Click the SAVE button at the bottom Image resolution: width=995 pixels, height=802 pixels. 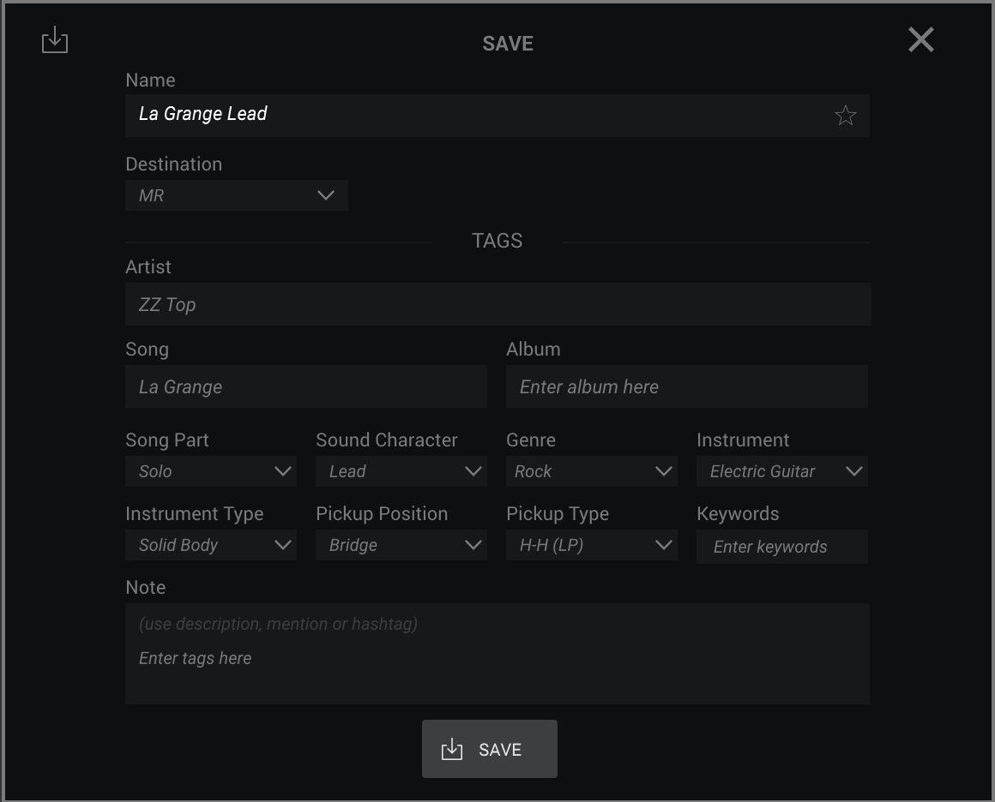[490, 749]
